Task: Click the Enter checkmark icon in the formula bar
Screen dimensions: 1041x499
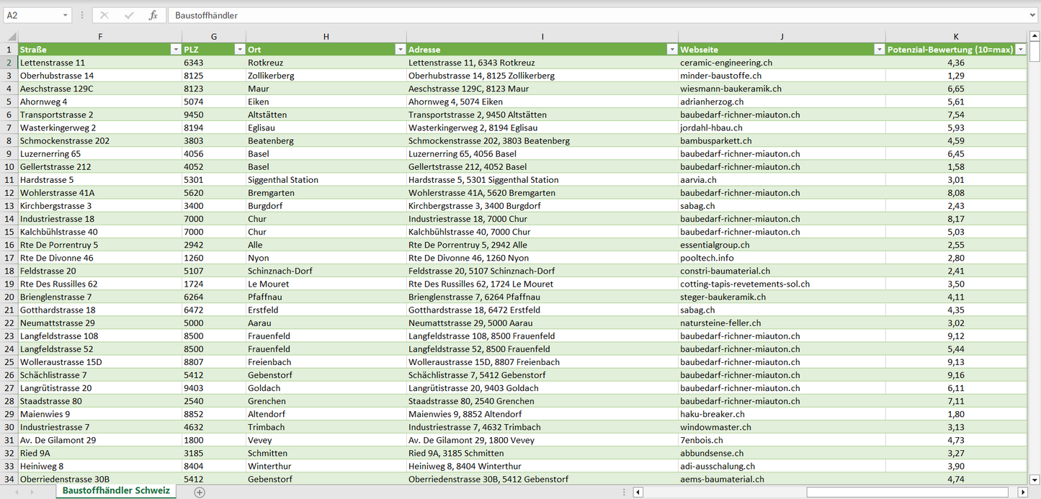Action: (129, 15)
